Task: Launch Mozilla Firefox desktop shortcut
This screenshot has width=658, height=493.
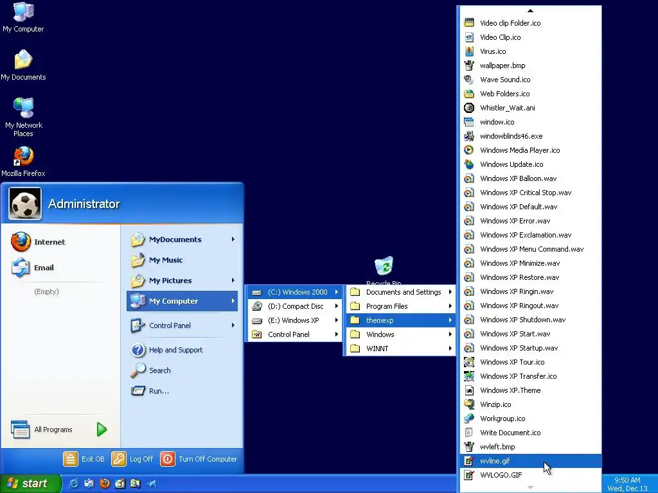Action: click(x=23, y=162)
